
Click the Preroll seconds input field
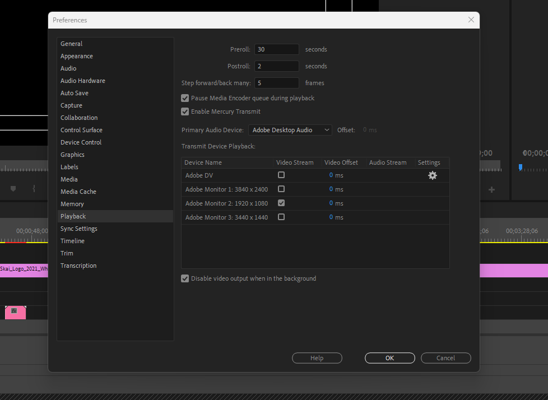(276, 49)
